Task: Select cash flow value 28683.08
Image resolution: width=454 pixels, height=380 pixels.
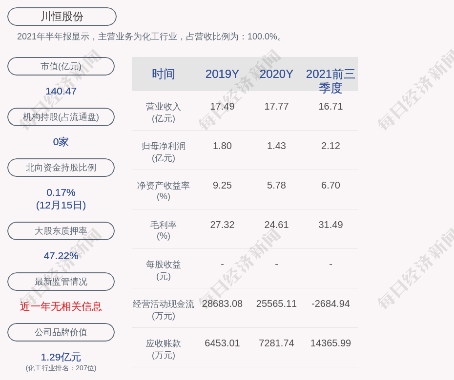Action: point(222,304)
